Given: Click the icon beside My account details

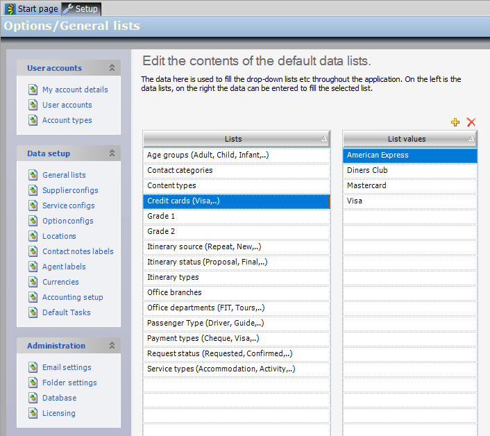Looking at the screenshot, I should (33, 90).
